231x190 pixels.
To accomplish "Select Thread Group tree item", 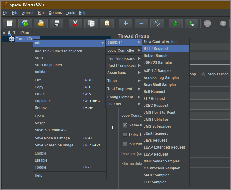I will (x=27, y=39).
